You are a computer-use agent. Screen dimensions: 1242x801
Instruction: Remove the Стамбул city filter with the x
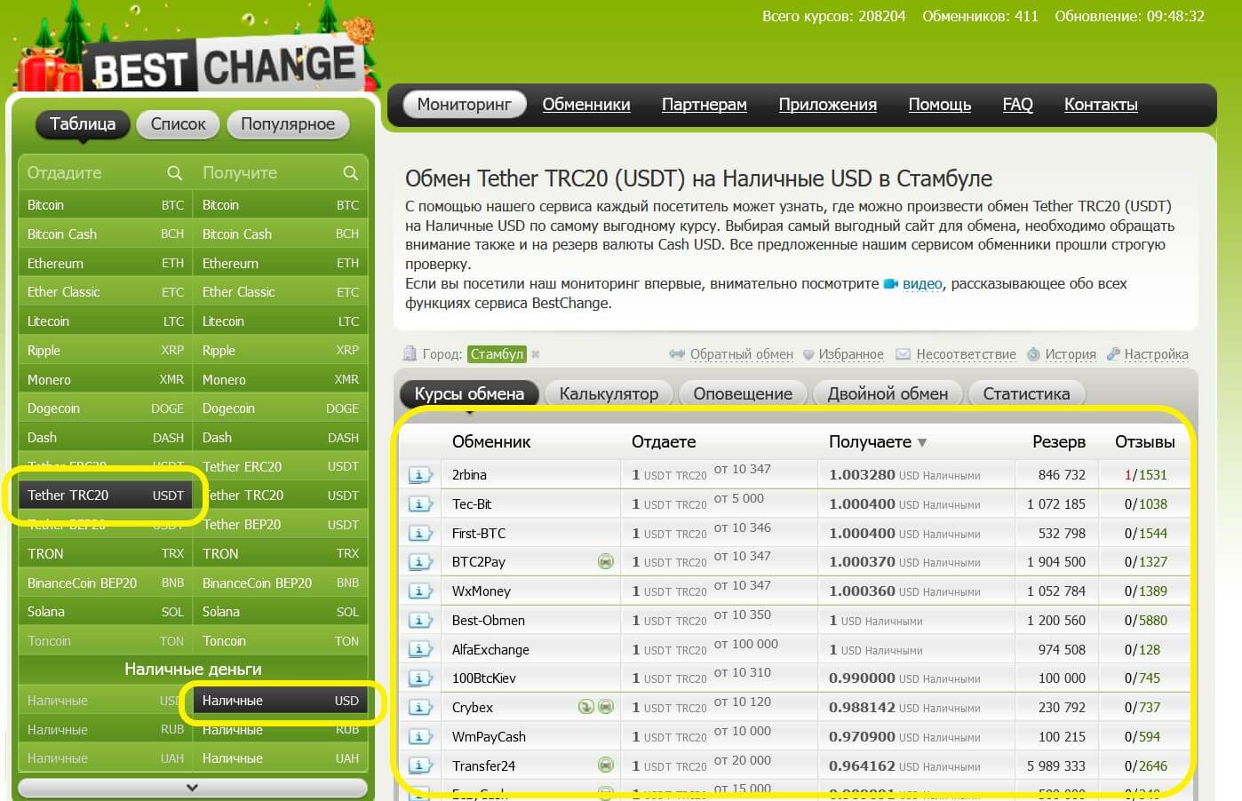point(535,354)
